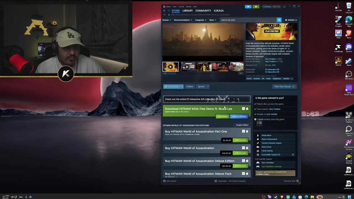
Task: Open the green notifications bell
Action: [256, 7]
